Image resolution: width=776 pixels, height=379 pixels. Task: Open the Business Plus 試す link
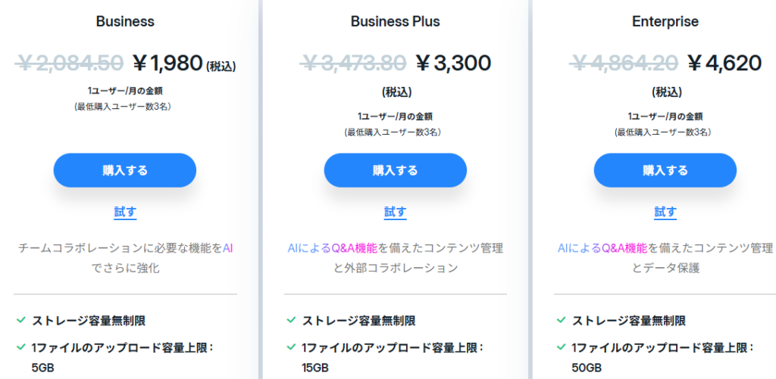[x=395, y=212]
